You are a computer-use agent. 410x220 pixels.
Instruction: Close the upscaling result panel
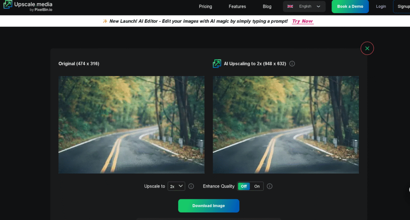[x=367, y=48]
